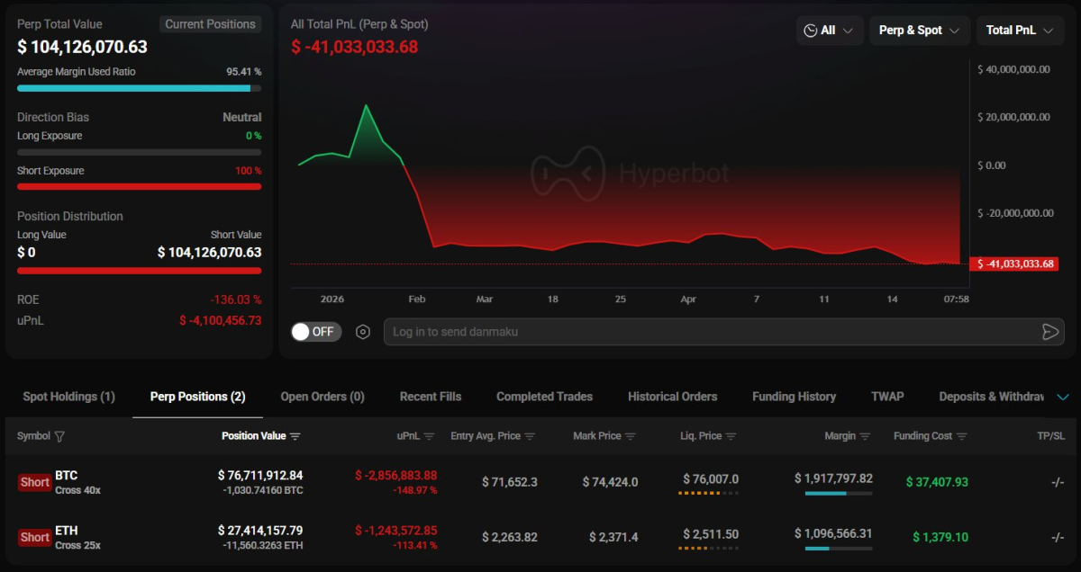Screen dimensions: 1081x572
Task: Click the Funding Cost sort icon
Action: coord(961,436)
